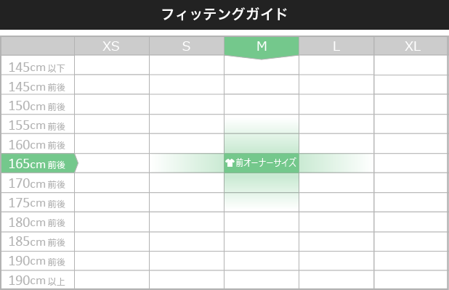
Task: Click the フィッテングガイド title banner
Action: [x=224, y=14]
